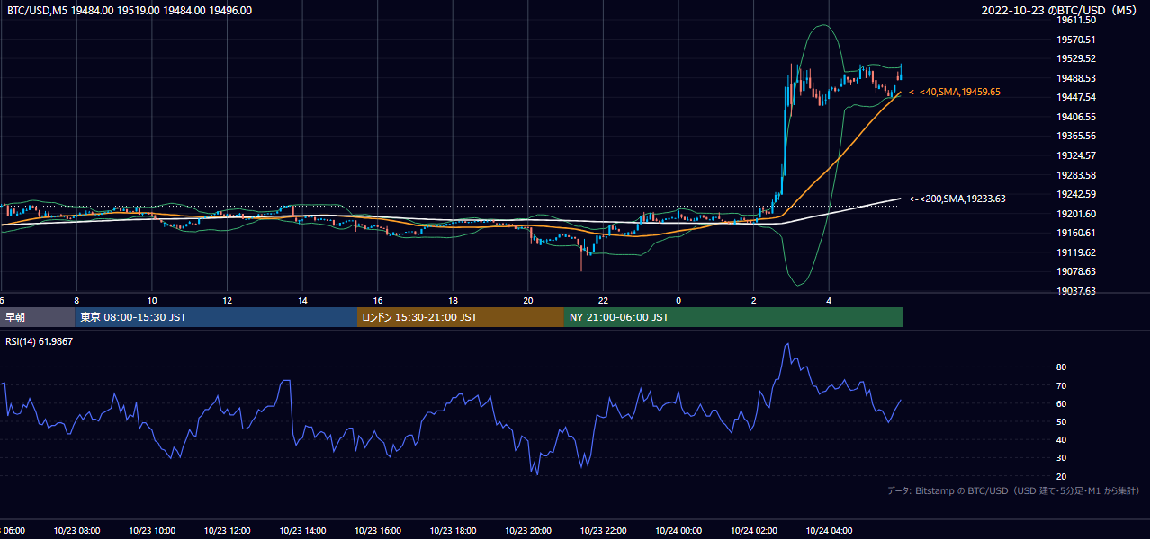Click hour tick 4 under price chart

(829, 300)
